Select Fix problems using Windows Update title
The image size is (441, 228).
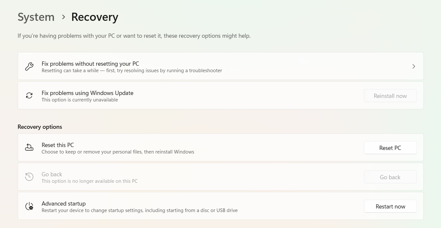[87, 93]
